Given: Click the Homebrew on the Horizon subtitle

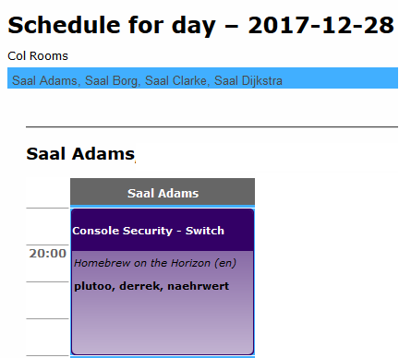Looking at the screenshot, I should pos(155,263).
